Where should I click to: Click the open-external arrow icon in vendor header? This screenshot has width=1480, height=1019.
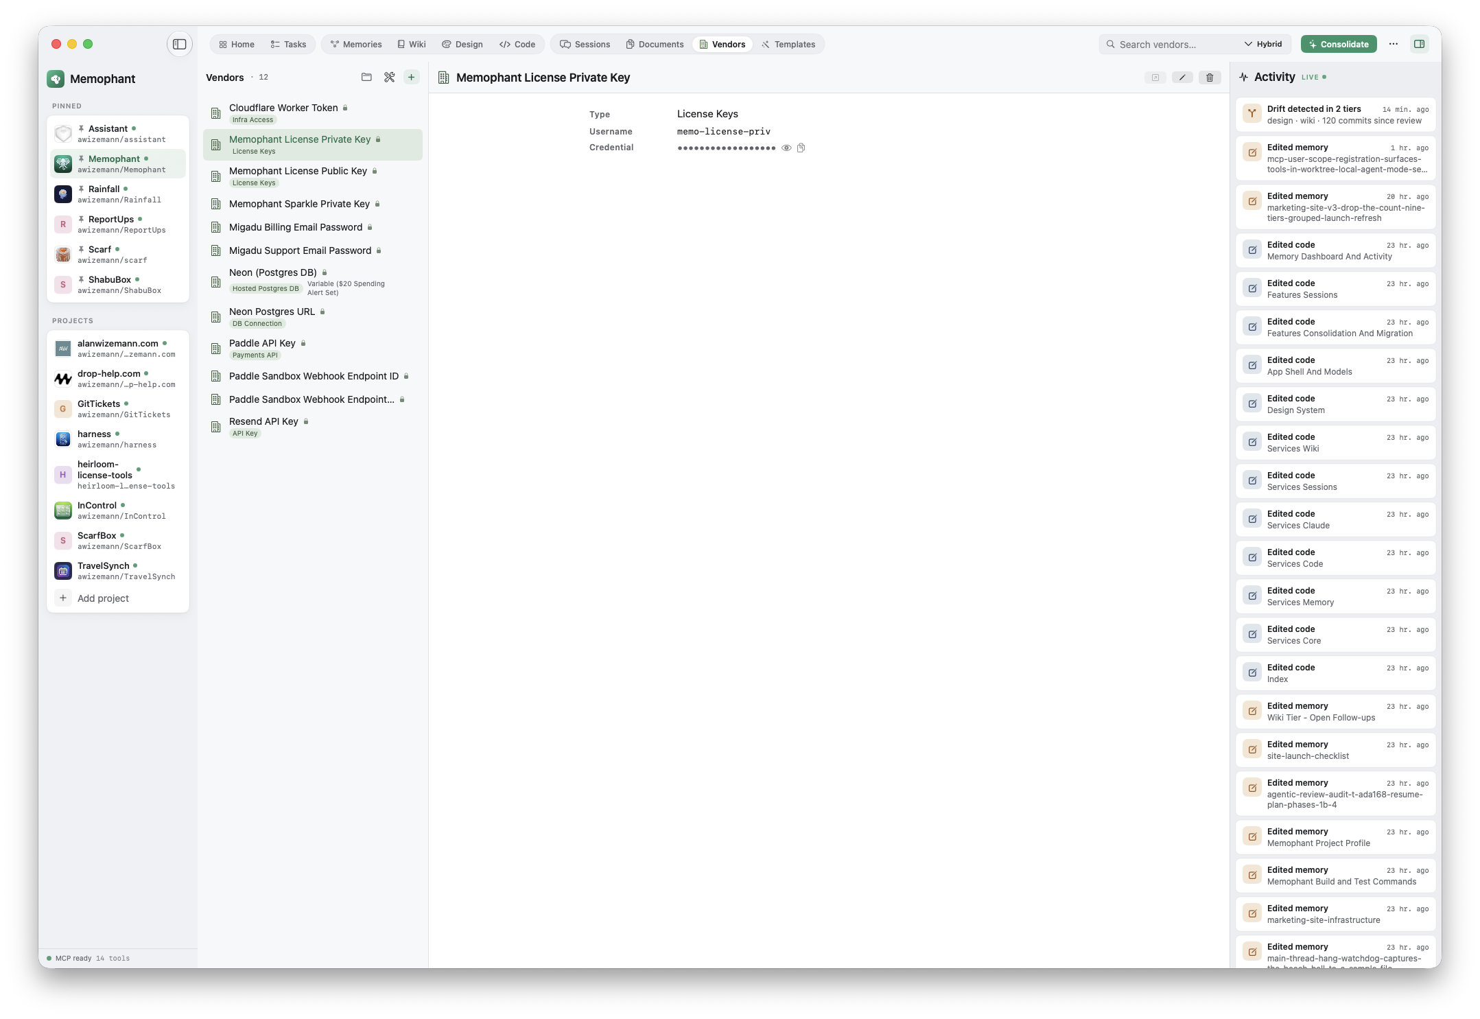click(x=1155, y=78)
